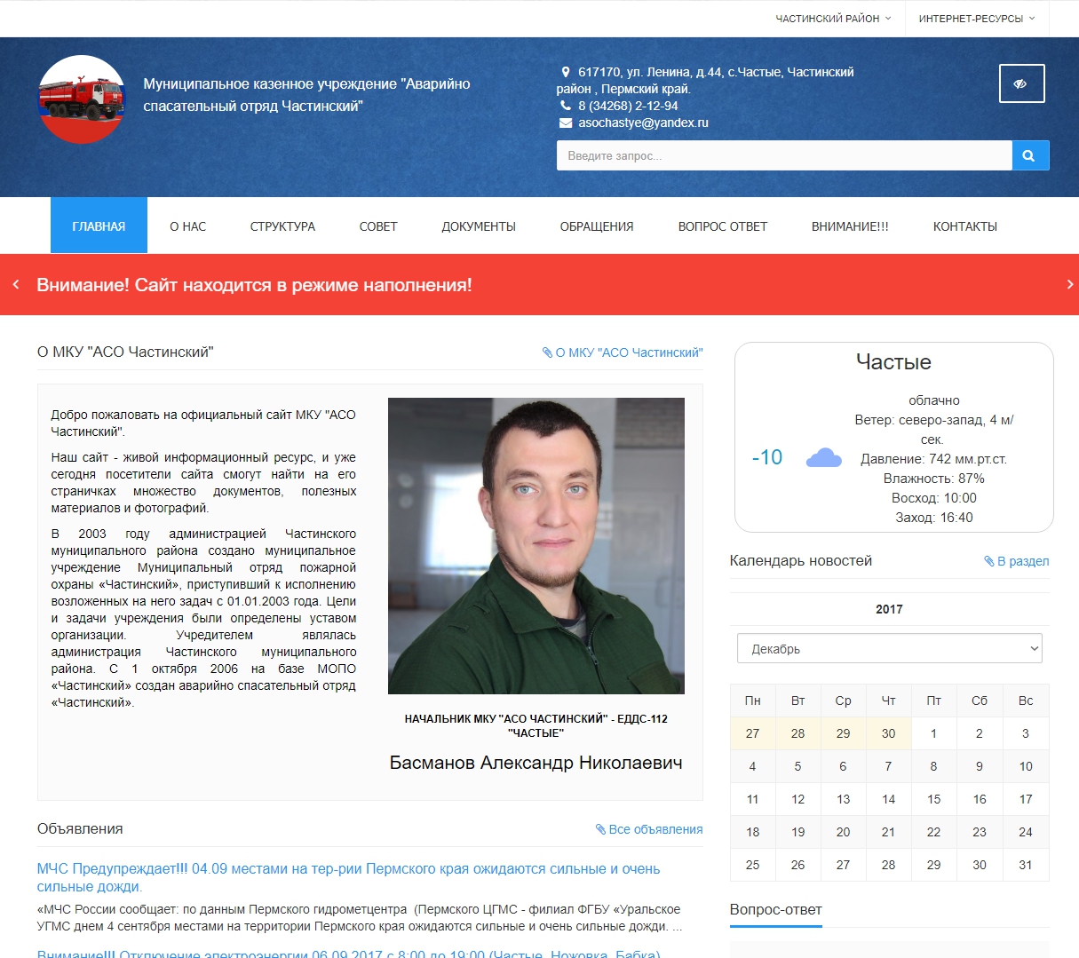The height and width of the screenshot is (958, 1079).
Task: Open the 'Декабрь' month selector
Action: pyautogui.click(x=889, y=648)
